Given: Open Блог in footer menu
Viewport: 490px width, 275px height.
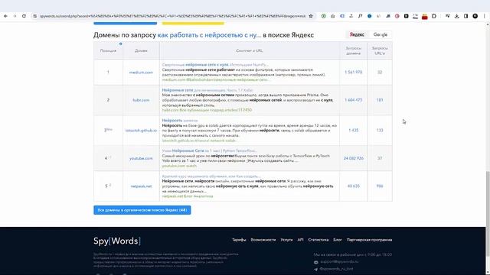Looking at the screenshot, I should [338, 240].
